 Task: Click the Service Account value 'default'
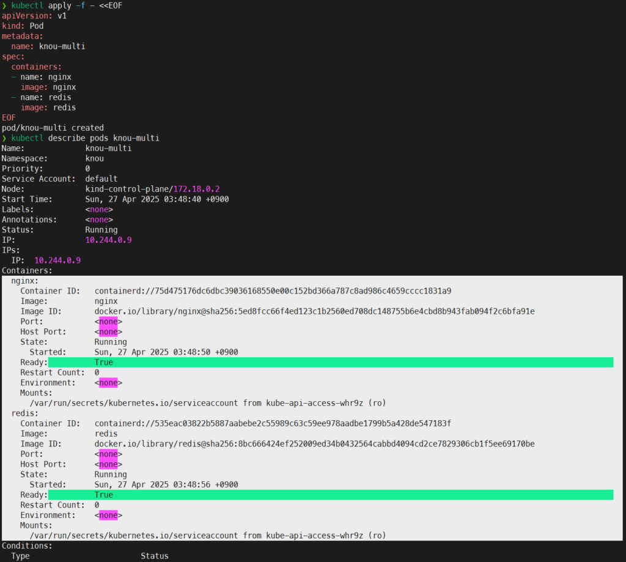pyautogui.click(x=101, y=179)
